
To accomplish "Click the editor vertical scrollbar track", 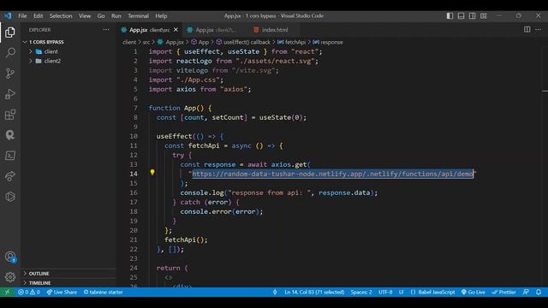I will (545, 168).
